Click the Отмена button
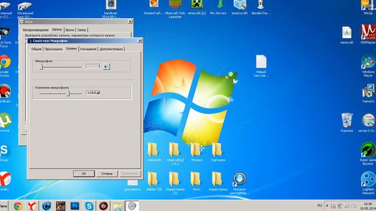Screen dimensions: 376x211 pyautogui.click(x=107, y=173)
